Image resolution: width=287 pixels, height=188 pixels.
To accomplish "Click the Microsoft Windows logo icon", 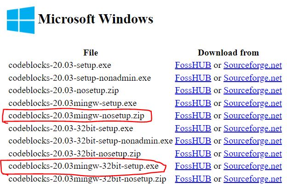I will (x=20, y=20).
